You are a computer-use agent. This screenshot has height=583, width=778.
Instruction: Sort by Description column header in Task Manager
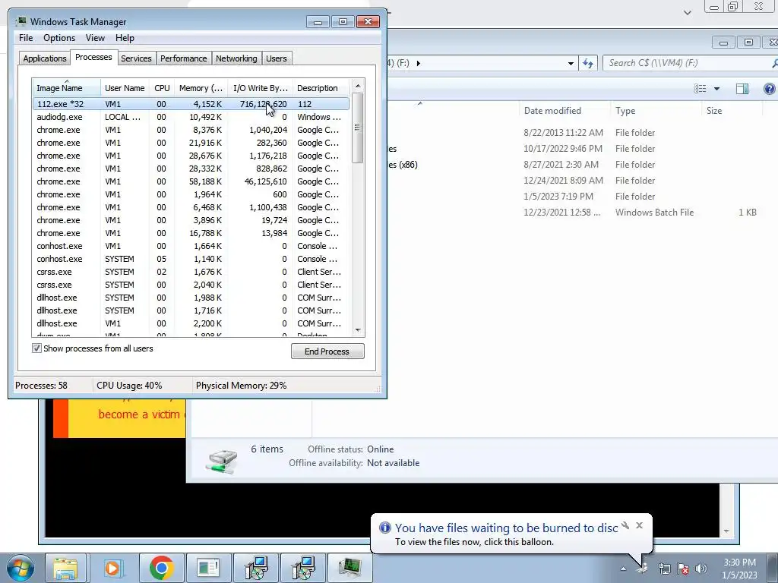(x=321, y=88)
